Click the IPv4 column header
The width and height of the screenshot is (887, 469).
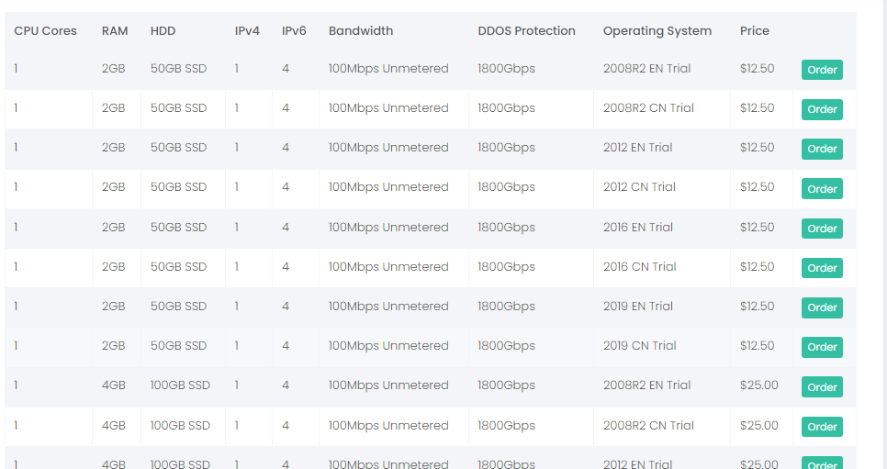[247, 31]
